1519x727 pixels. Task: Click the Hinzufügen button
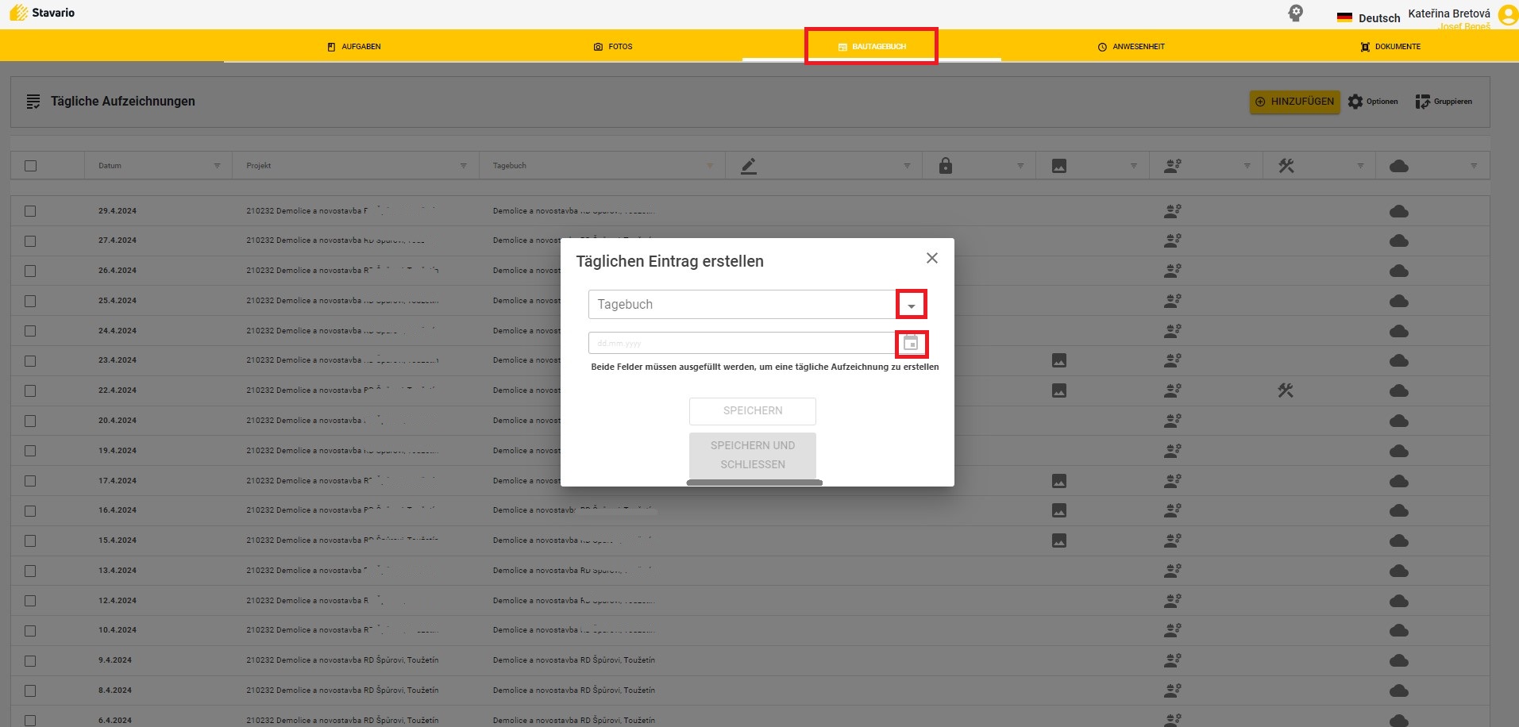tap(1294, 102)
